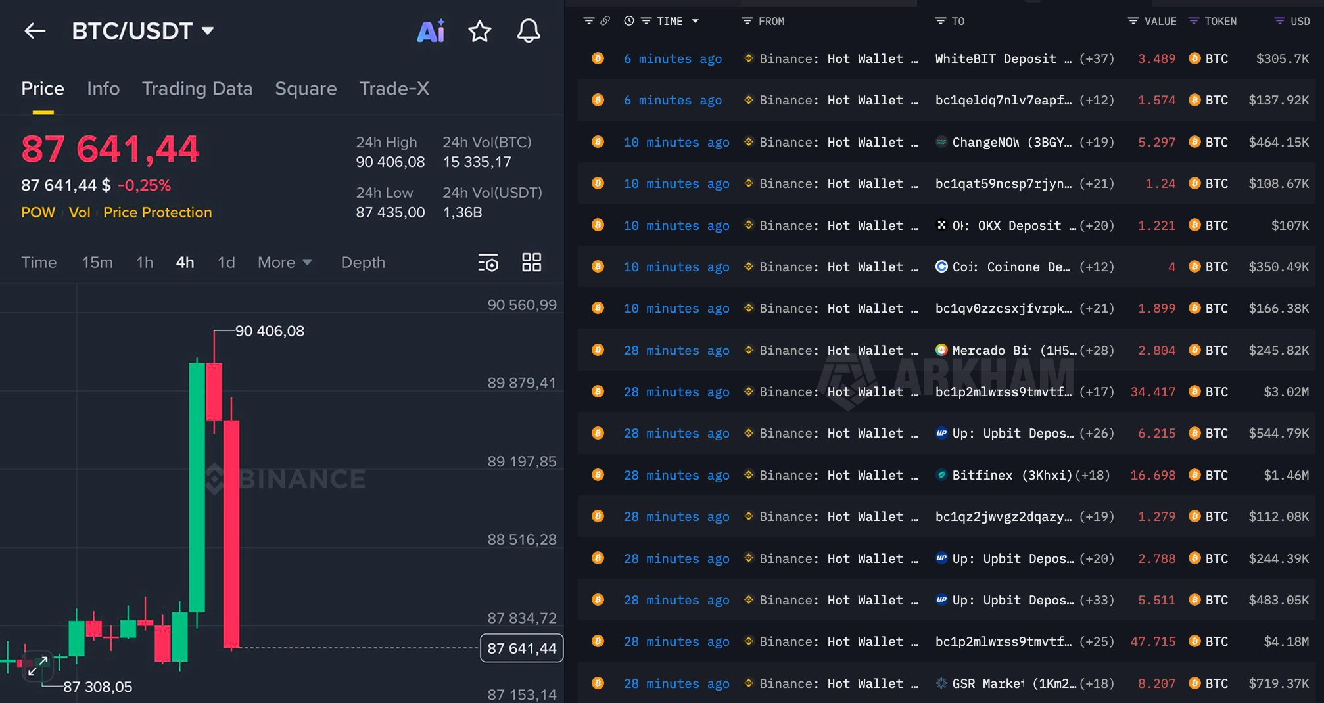Screen dimensions: 1324x703
Task: Switch to the Price tab
Action: pyautogui.click(x=43, y=89)
